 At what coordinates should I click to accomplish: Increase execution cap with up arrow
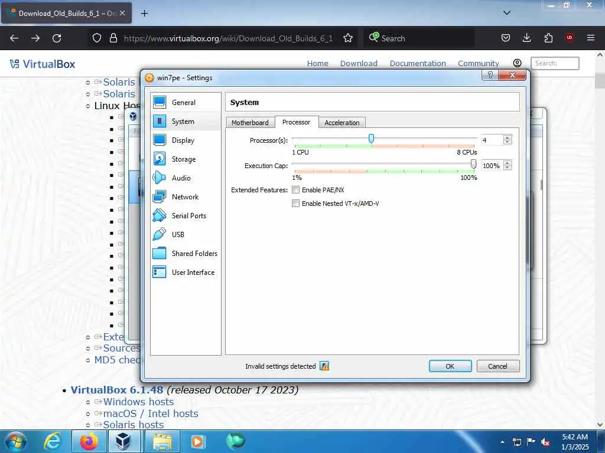(x=508, y=163)
